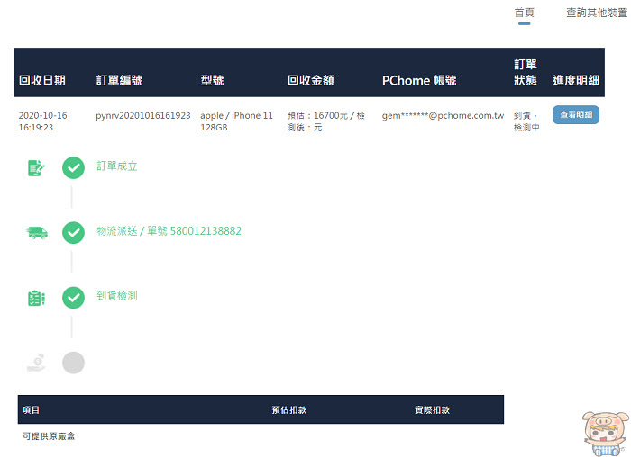The height and width of the screenshot is (457, 631).
Task: Select order number pynrv20201016161923
Action: 142,116
